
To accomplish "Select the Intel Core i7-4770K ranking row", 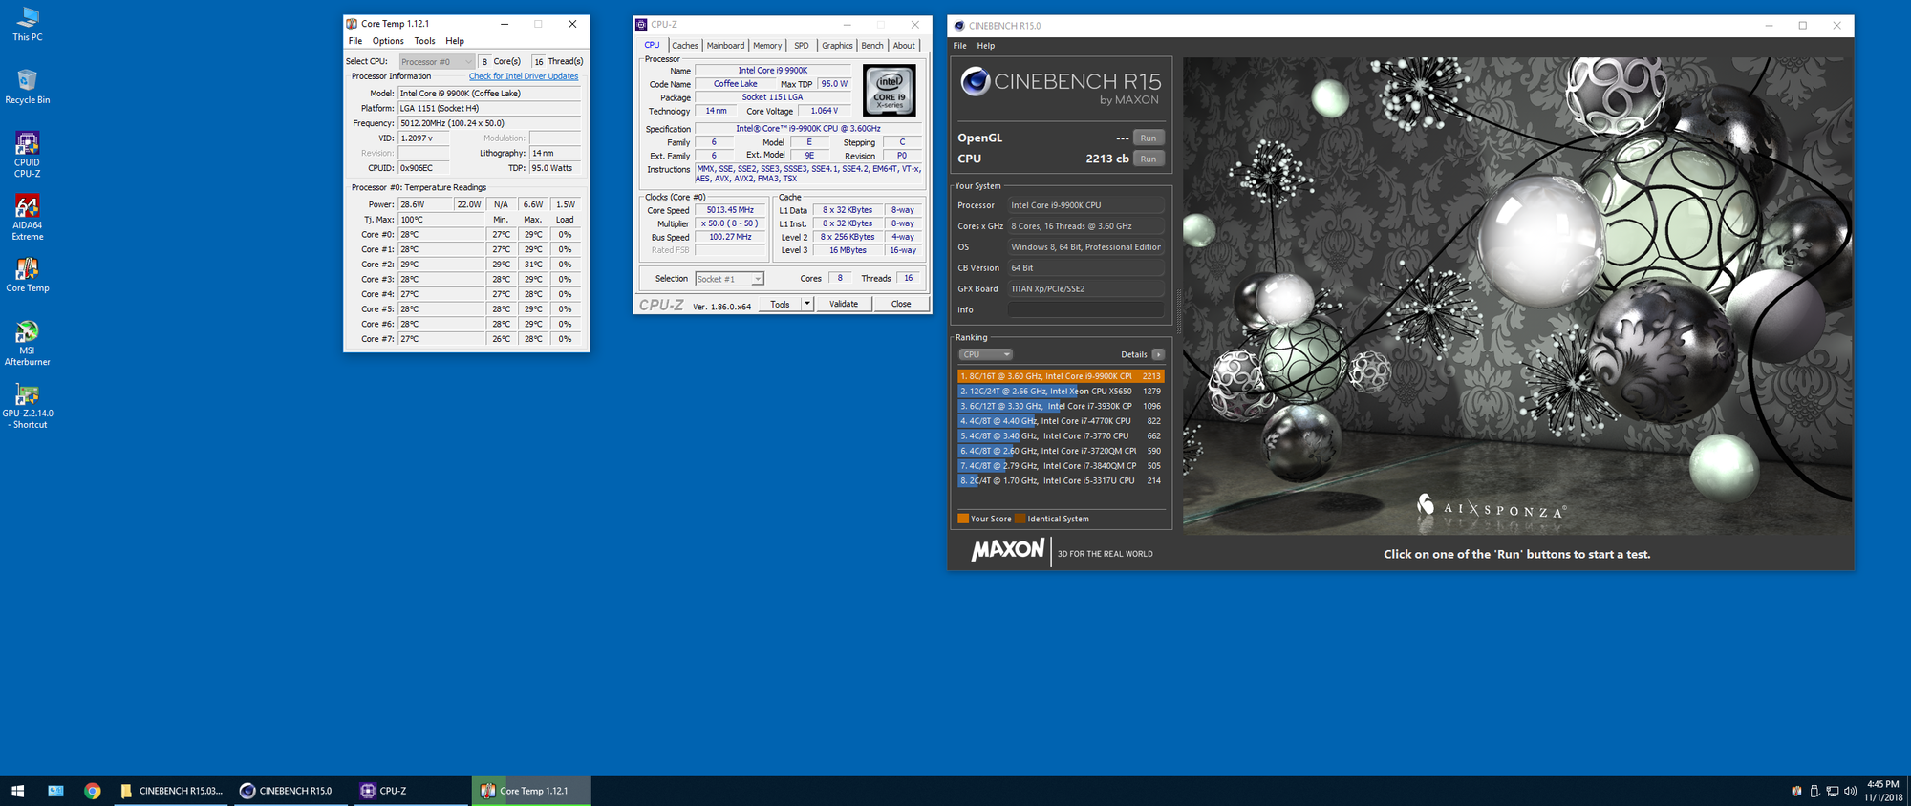I will pyautogui.click(x=1061, y=420).
